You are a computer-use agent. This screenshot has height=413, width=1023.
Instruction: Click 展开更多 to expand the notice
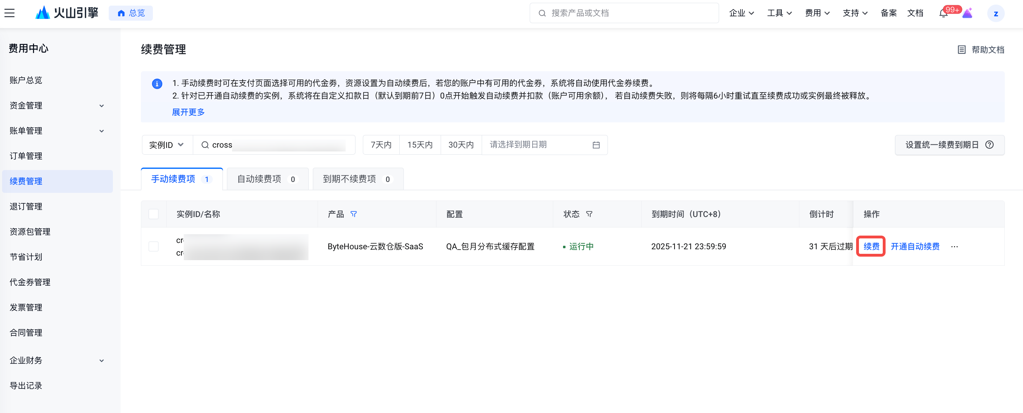pyautogui.click(x=188, y=112)
